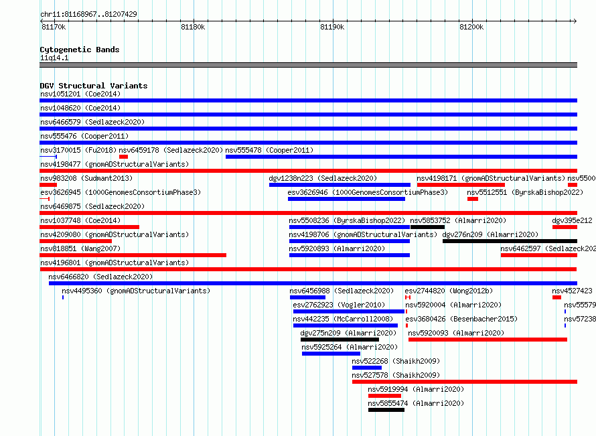Open nsv6466820 (Sedlazeck2020) label
596x436 pixels.
100,277
